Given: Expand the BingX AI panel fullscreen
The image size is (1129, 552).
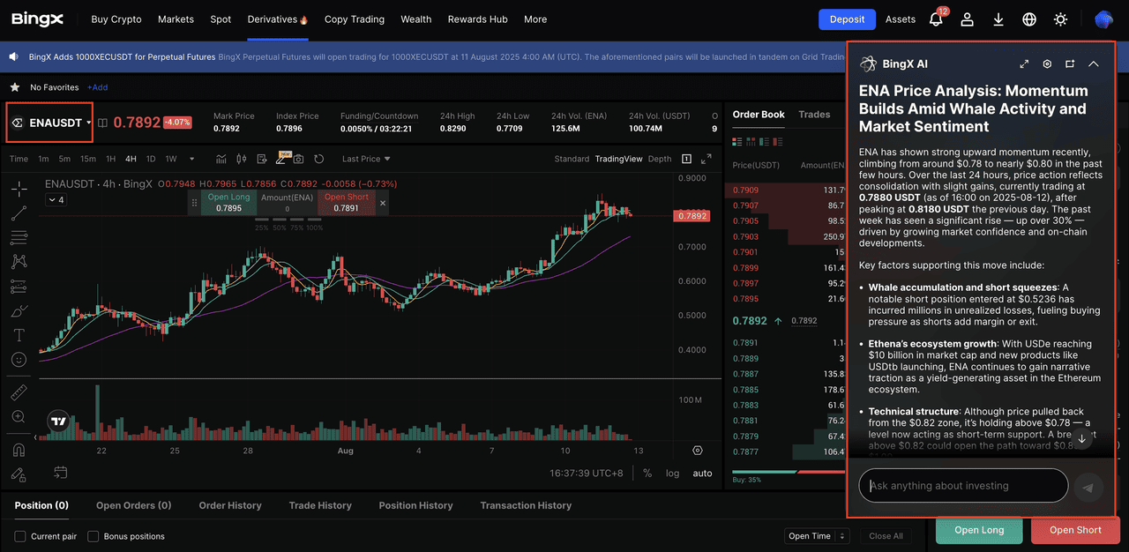Looking at the screenshot, I should coord(1024,64).
